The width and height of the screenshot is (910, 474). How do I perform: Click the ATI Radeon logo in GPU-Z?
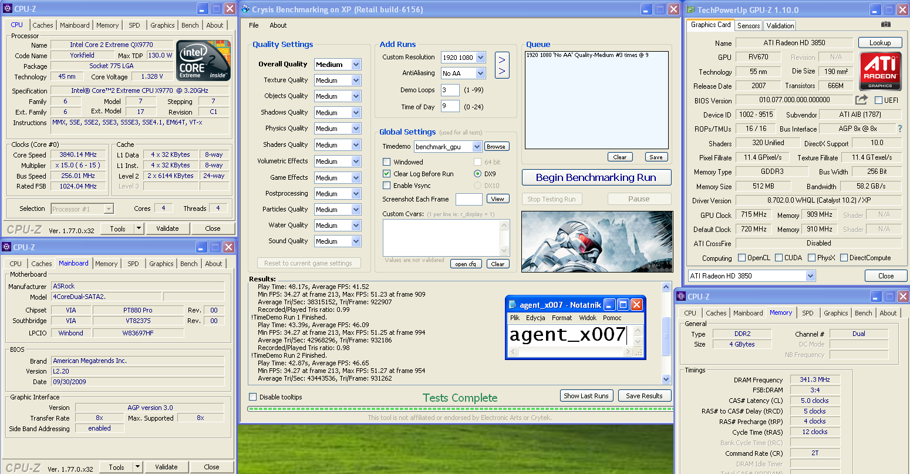(881, 71)
